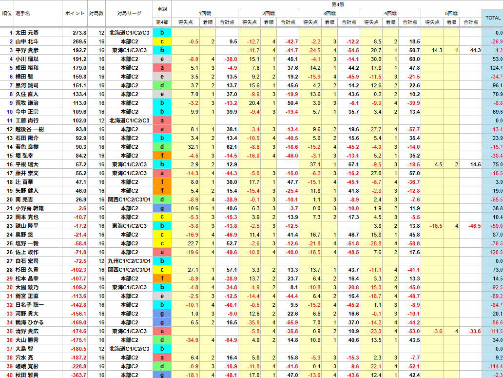Select player name 今中 正宗
Viewport: 503px width, 378px height.
(x=27, y=112)
